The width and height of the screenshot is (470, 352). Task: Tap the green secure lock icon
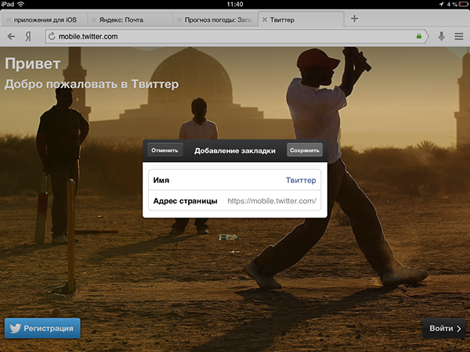pos(419,36)
